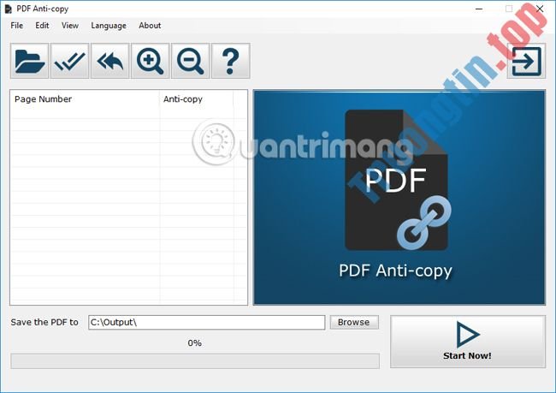The height and width of the screenshot is (393, 556).
Task: Click the Anti-copy column header
Action: 197,99
